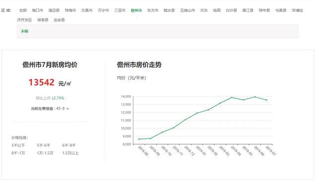Select the 全部 region filter

(23, 10)
